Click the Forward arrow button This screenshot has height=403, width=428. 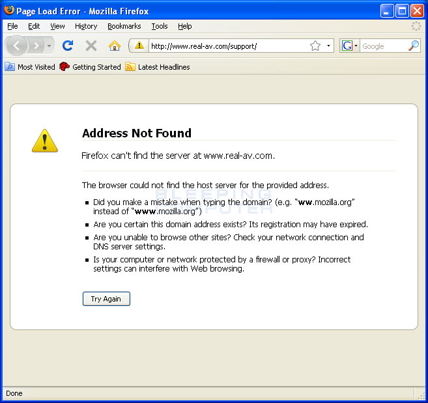(x=36, y=46)
